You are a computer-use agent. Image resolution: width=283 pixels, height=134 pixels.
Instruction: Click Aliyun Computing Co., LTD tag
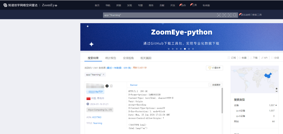(100, 110)
